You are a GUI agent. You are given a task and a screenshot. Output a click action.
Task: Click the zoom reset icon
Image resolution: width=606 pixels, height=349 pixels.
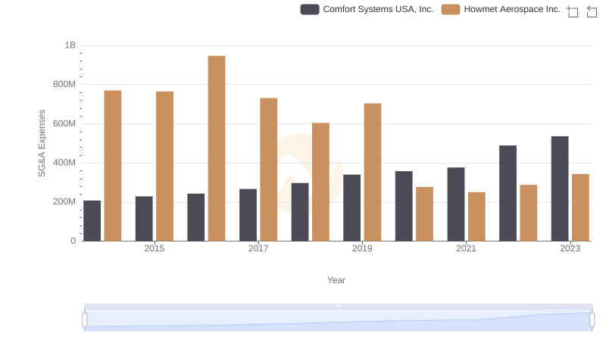592,11
